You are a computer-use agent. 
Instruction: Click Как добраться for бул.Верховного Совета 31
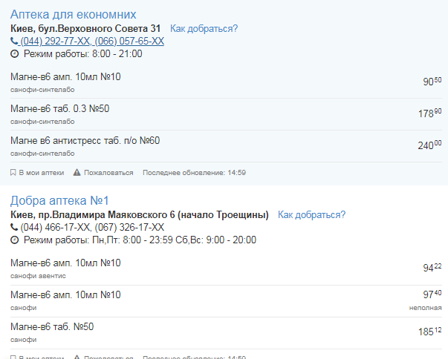click(x=204, y=29)
